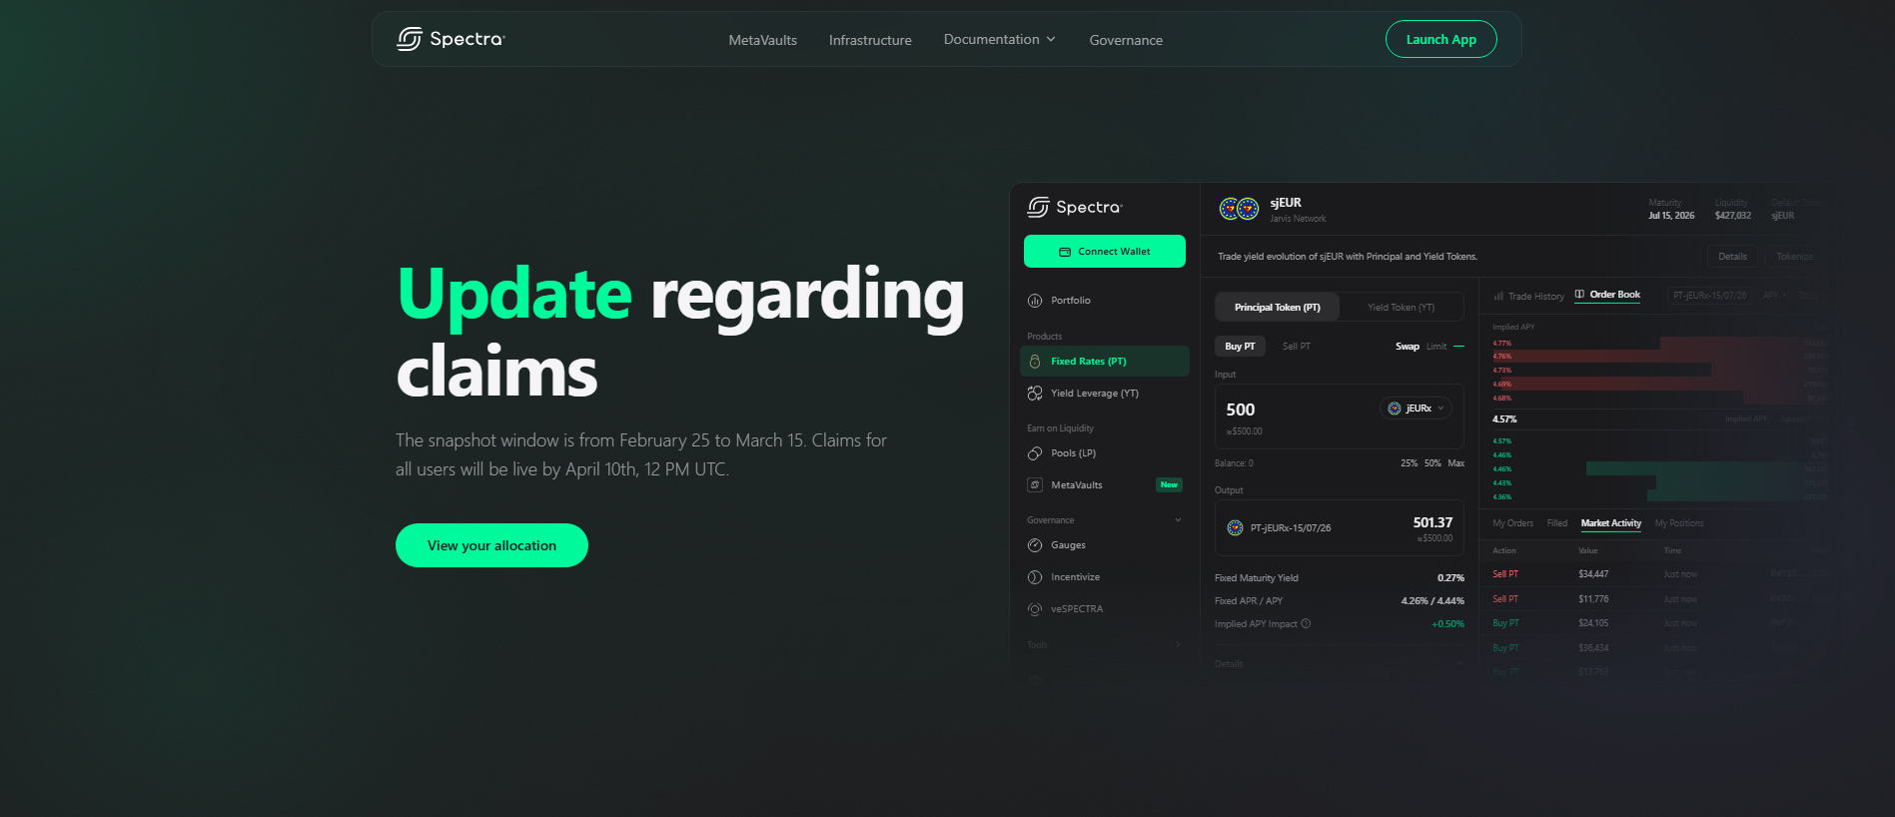This screenshot has height=817, width=1895.
Task: Open the jEURx token dropdown
Action: tap(1416, 408)
